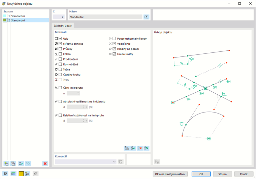Viewport: 256px width, 179px height.
Task: Click the select all icon below Seznam list
Action: [x=21, y=164]
